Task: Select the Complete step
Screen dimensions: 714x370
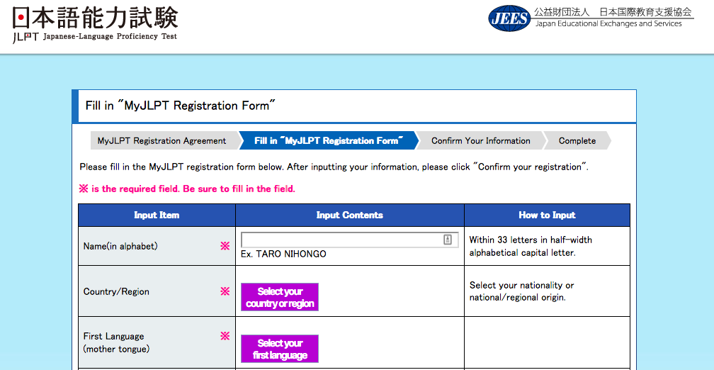Action: pos(577,141)
